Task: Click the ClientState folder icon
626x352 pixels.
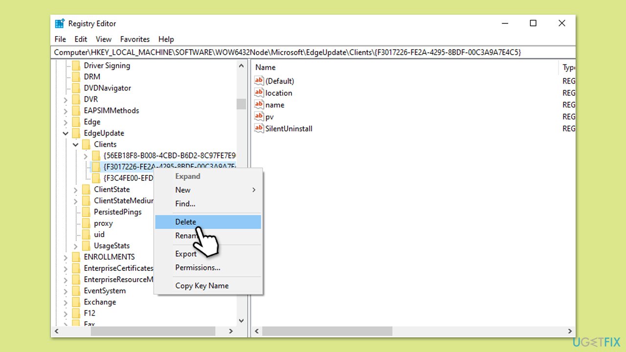Action: click(x=86, y=189)
